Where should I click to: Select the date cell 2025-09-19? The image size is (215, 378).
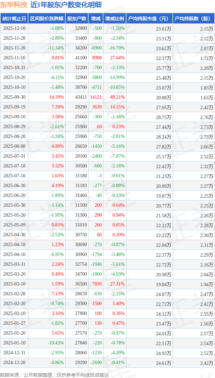tap(14, 107)
